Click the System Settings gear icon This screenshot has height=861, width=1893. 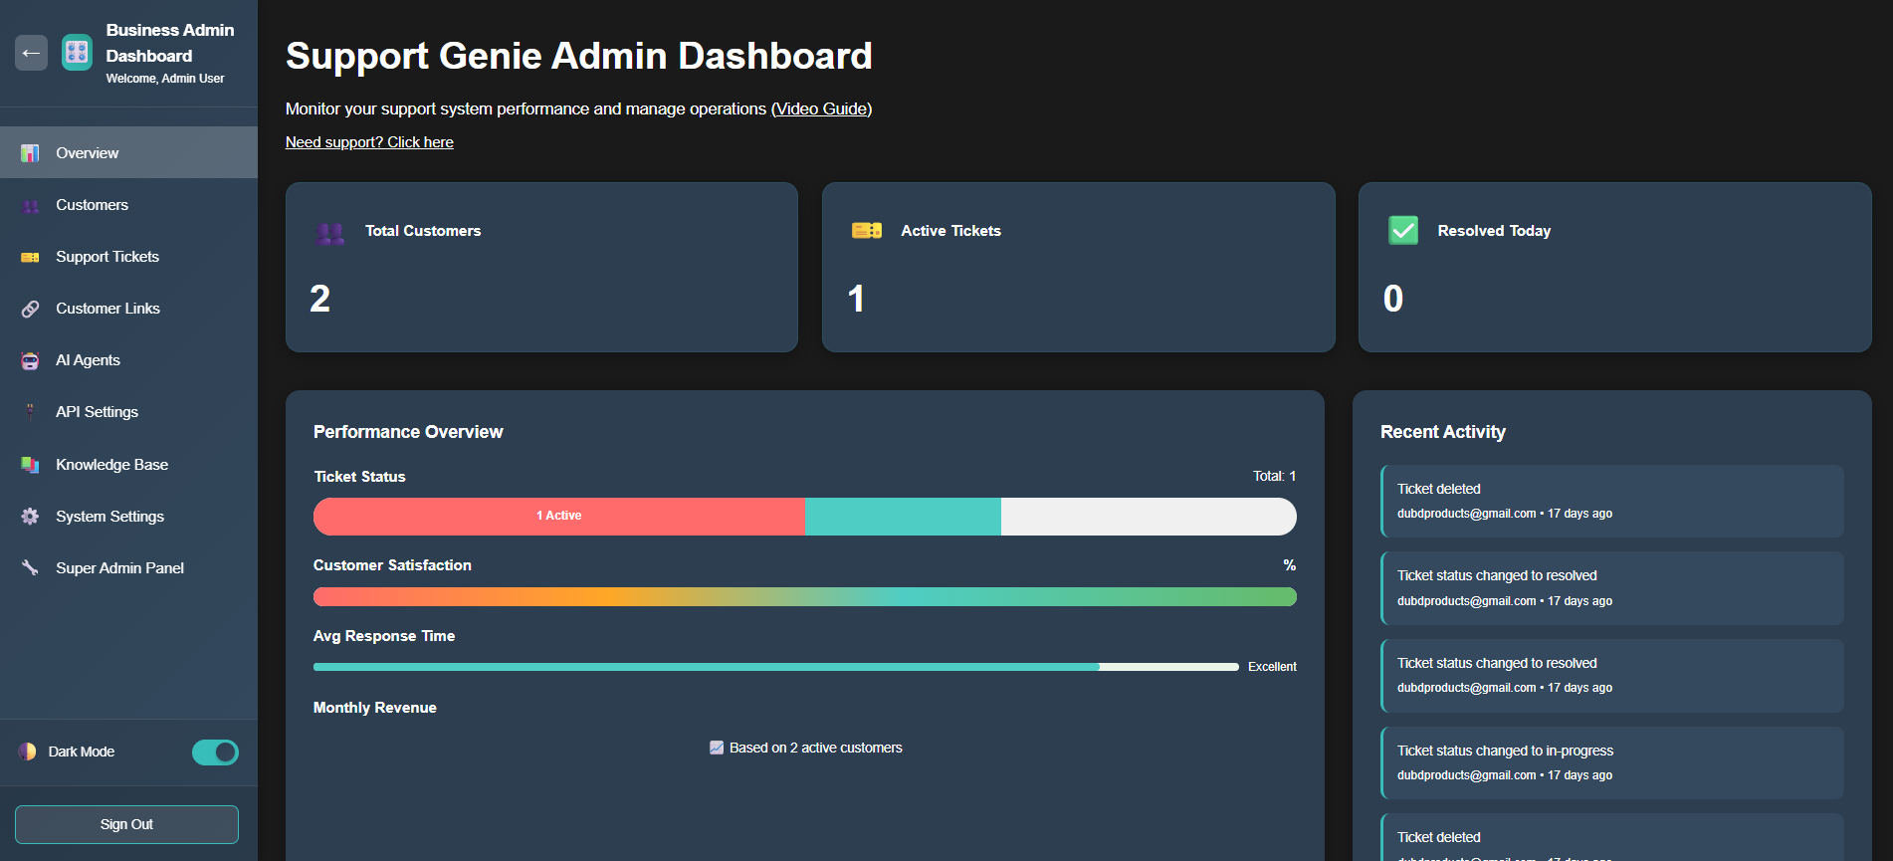tap(31, 517)
